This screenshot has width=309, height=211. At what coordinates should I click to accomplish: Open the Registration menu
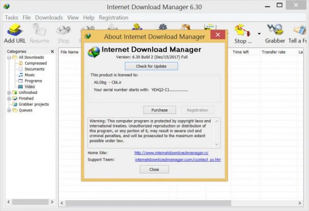tap(113, 17)
